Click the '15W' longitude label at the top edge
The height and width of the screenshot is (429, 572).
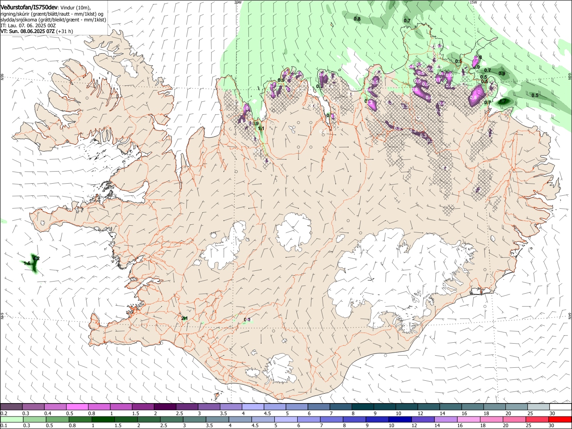coord(473,2)
